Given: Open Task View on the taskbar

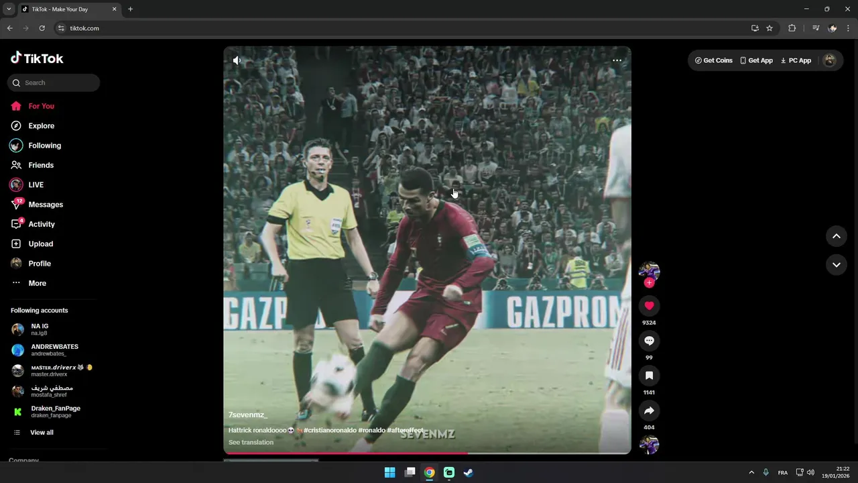Looking at the screenshot, I should pyautogui.click(x=410, y=472).
